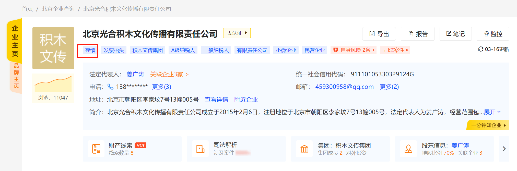Expand the 司法案件 tag
Viewport: 517px width, 171px height.
pos(395,50)
